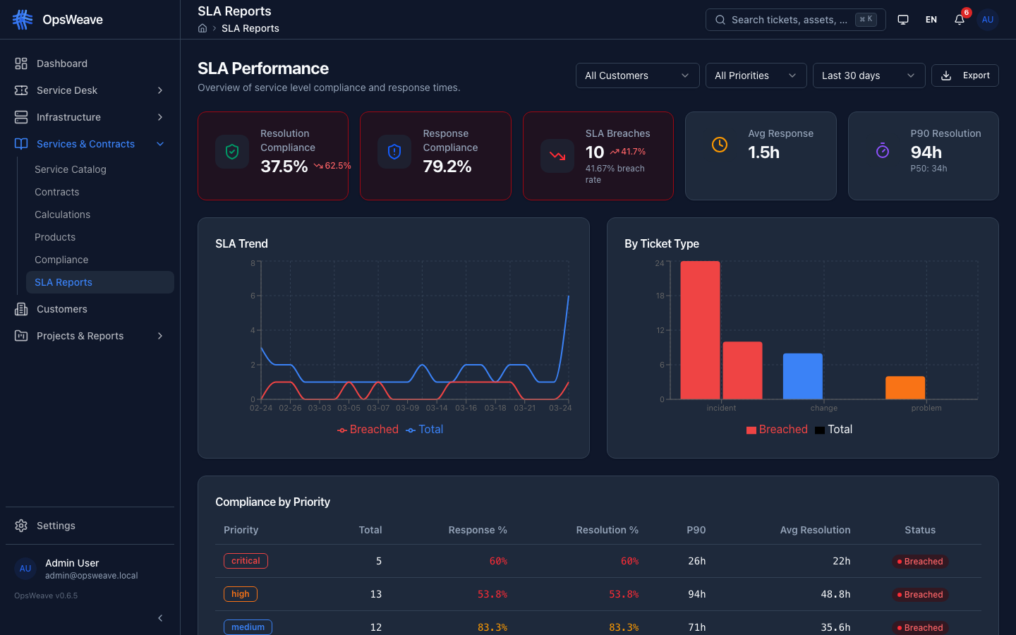Screen dimensions: 1016x635
Task: Open Contracts in the sidebar
Action: click(x=57, y=192)
